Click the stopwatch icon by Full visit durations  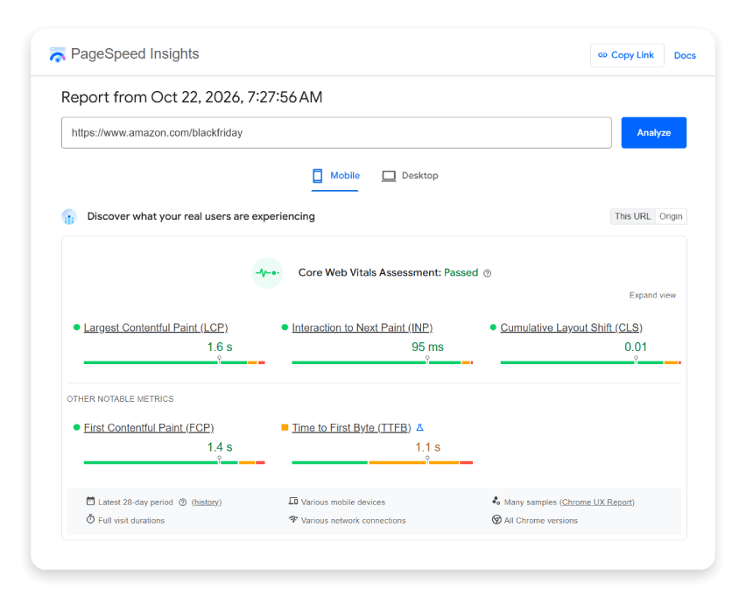tap(90, 519)
